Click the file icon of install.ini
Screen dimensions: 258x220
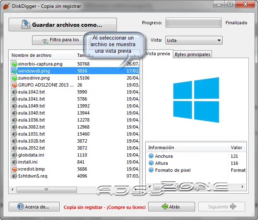point(14,162)
